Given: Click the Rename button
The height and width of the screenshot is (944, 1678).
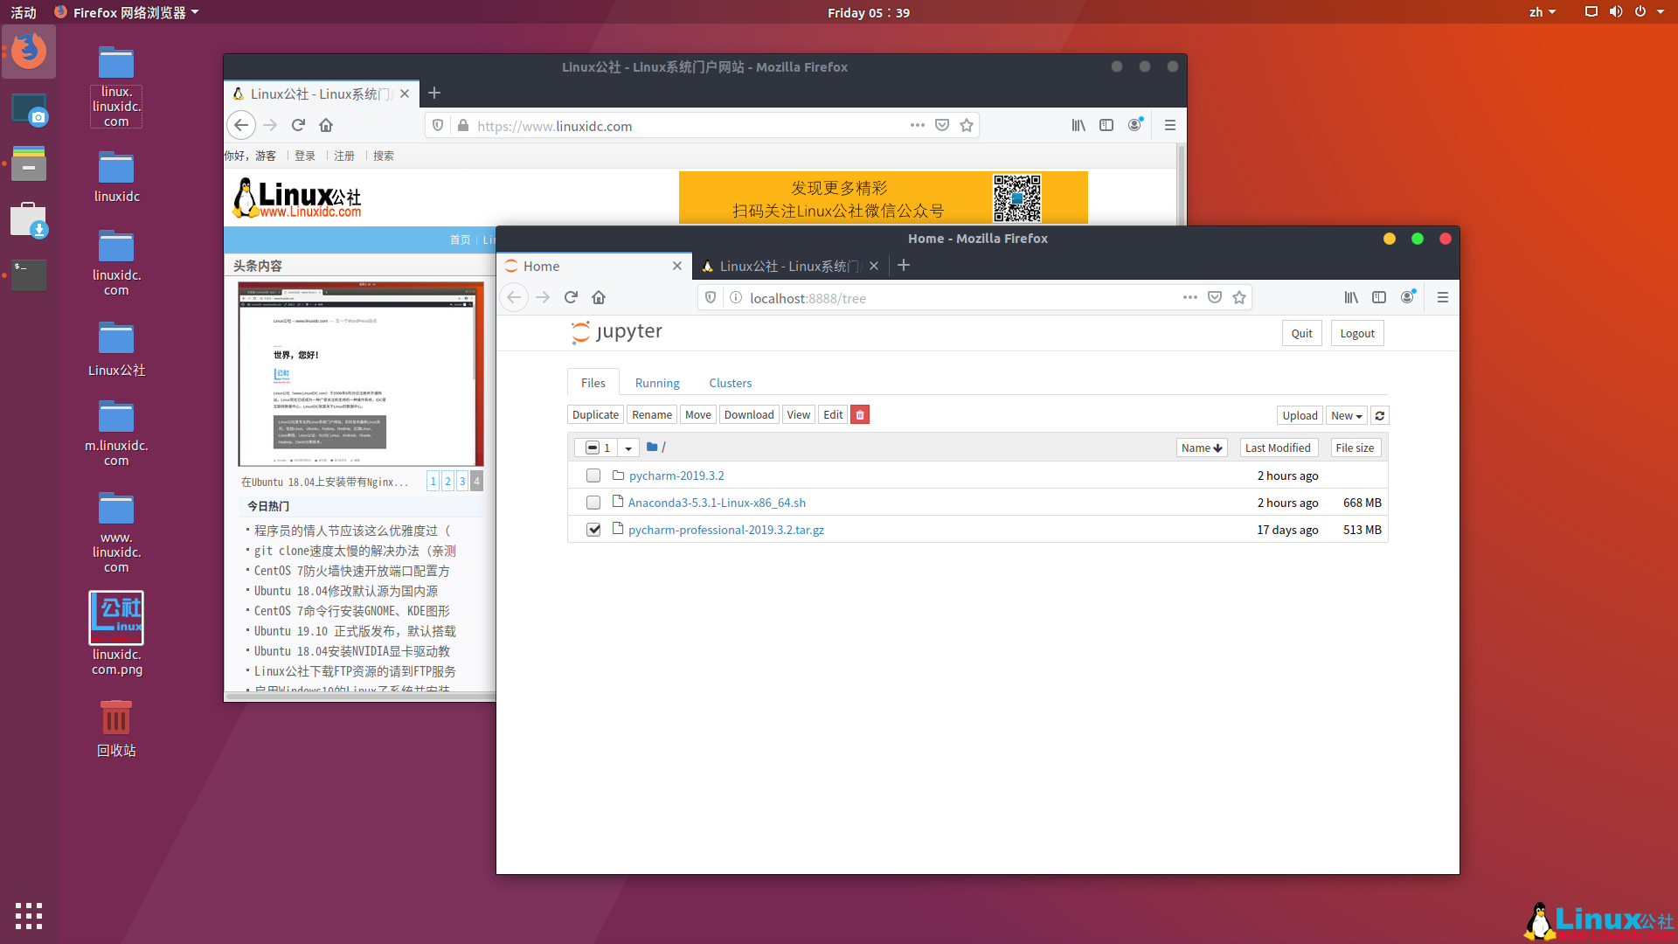Looking at the screenshot, I should [x=652, y=415].
